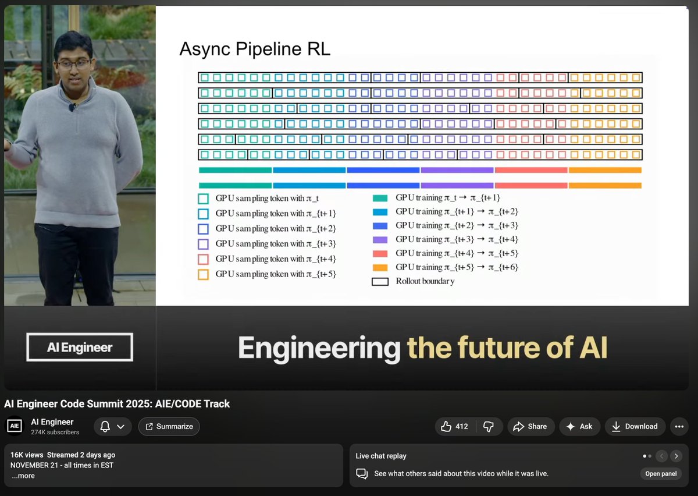Click the description box showing 16K views

[172, 465]
